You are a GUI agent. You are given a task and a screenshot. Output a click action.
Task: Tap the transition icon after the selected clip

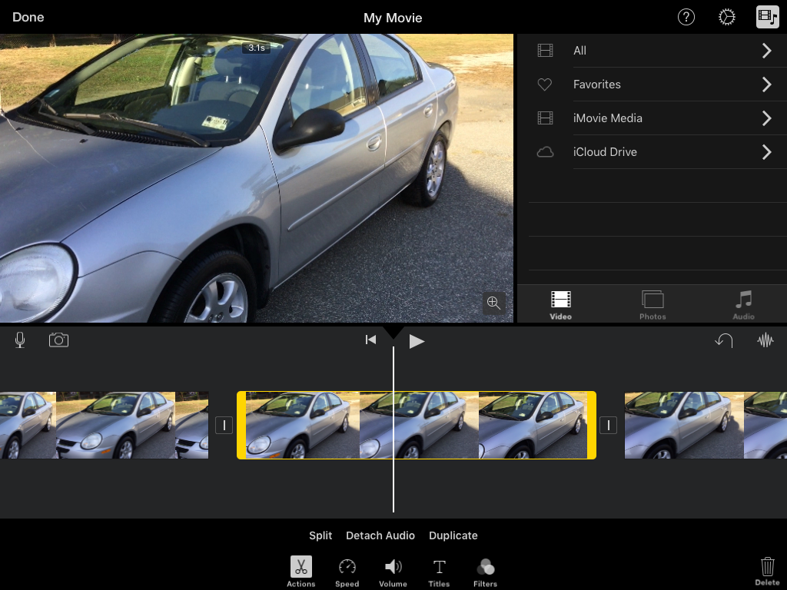point(609,426)
